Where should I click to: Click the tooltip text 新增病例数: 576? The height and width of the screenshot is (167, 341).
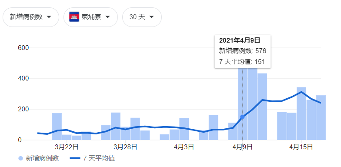point(243,51)
